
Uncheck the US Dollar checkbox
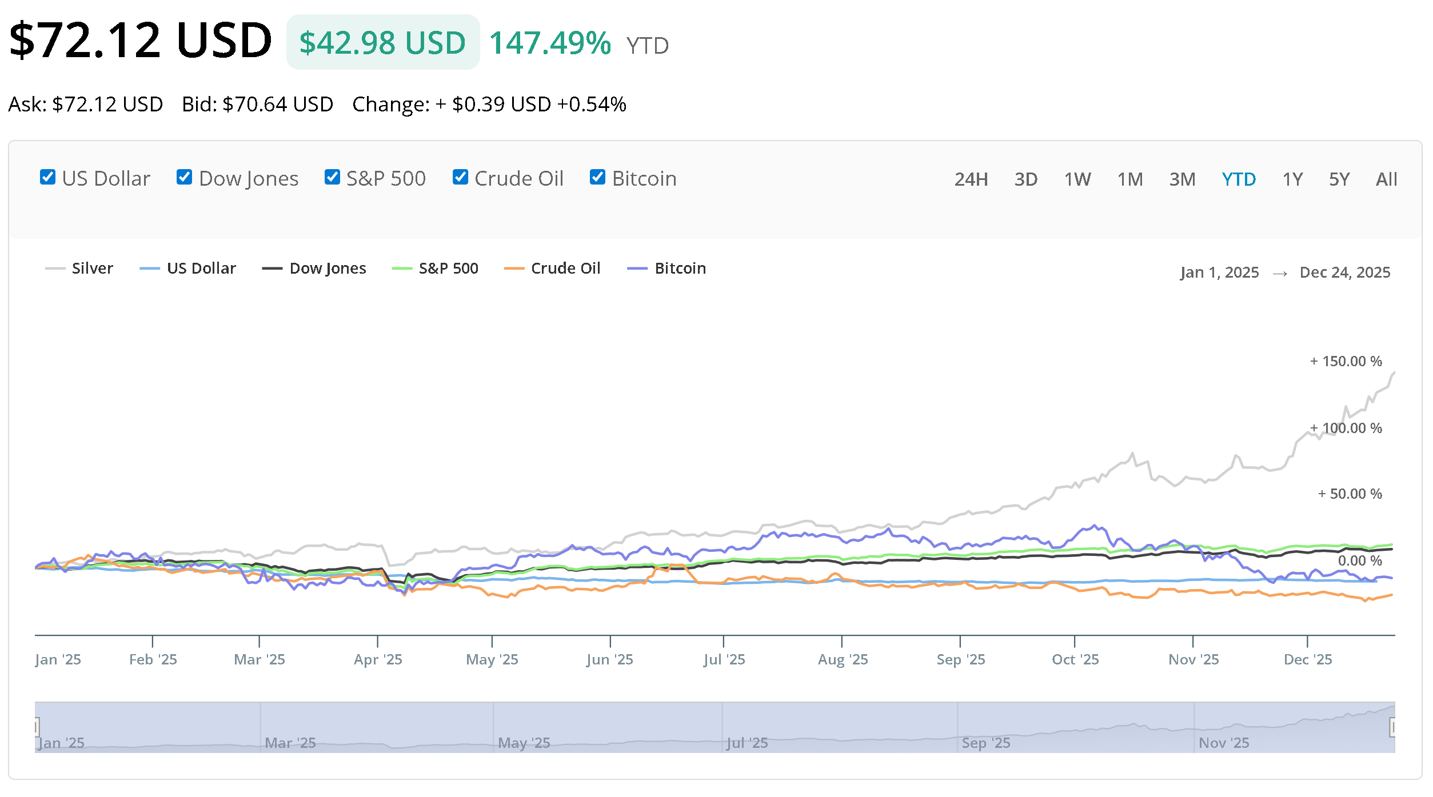[48, 178]
